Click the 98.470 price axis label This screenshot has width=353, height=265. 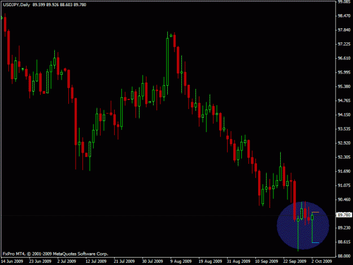(x=344, y=16)
